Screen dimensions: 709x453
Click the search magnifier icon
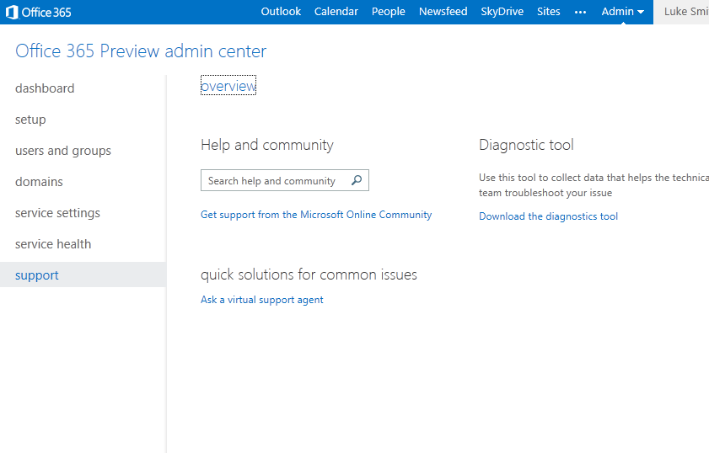click(357, 180)
